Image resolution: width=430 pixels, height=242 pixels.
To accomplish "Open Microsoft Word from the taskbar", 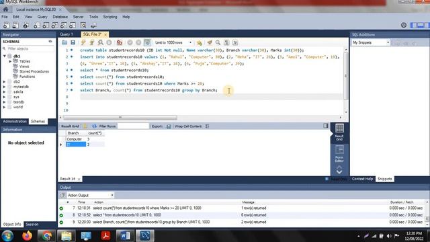I will (x=125, y=236).
